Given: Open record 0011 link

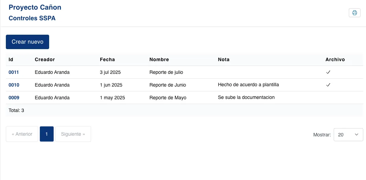Looking at the screenshot, I should pos(14,72).
